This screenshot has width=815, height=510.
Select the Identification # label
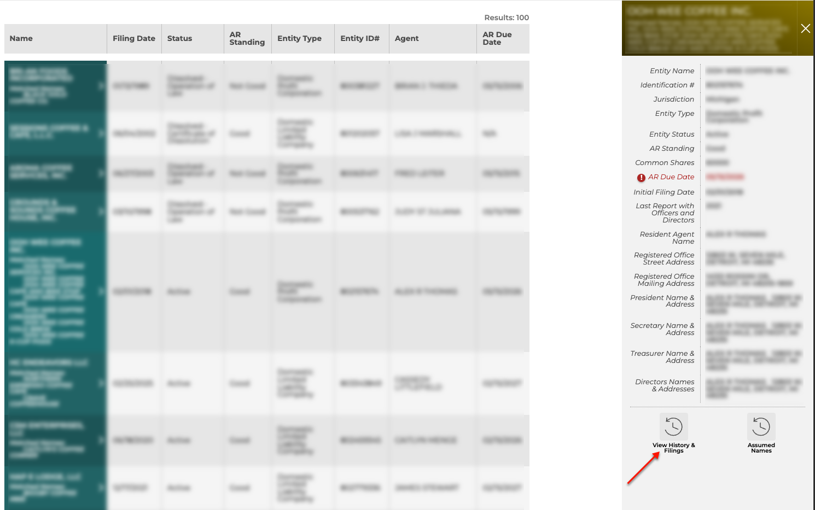click(x=667, y=85)
